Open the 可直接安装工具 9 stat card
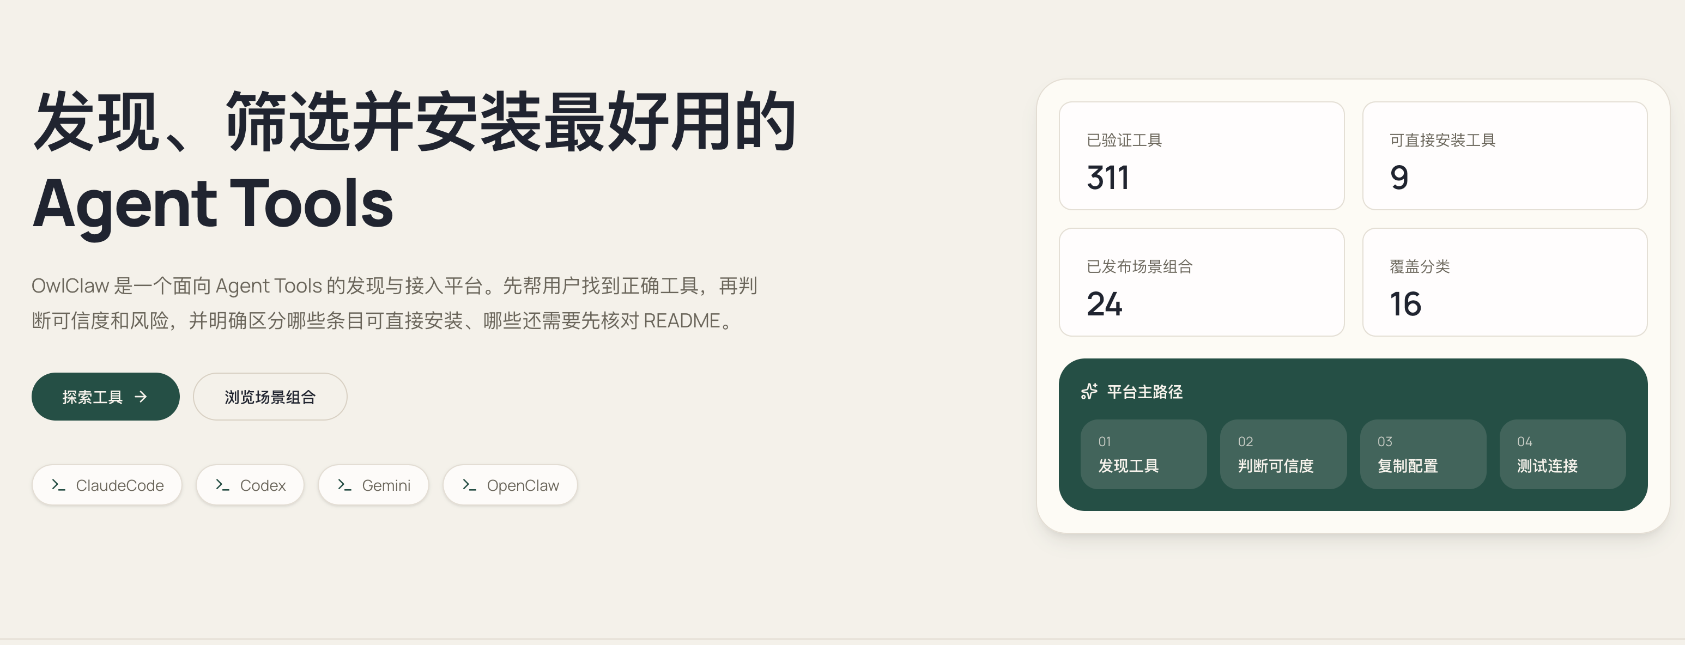The width and height of the screenshot is (1685, 645). tap(1505, 156)
